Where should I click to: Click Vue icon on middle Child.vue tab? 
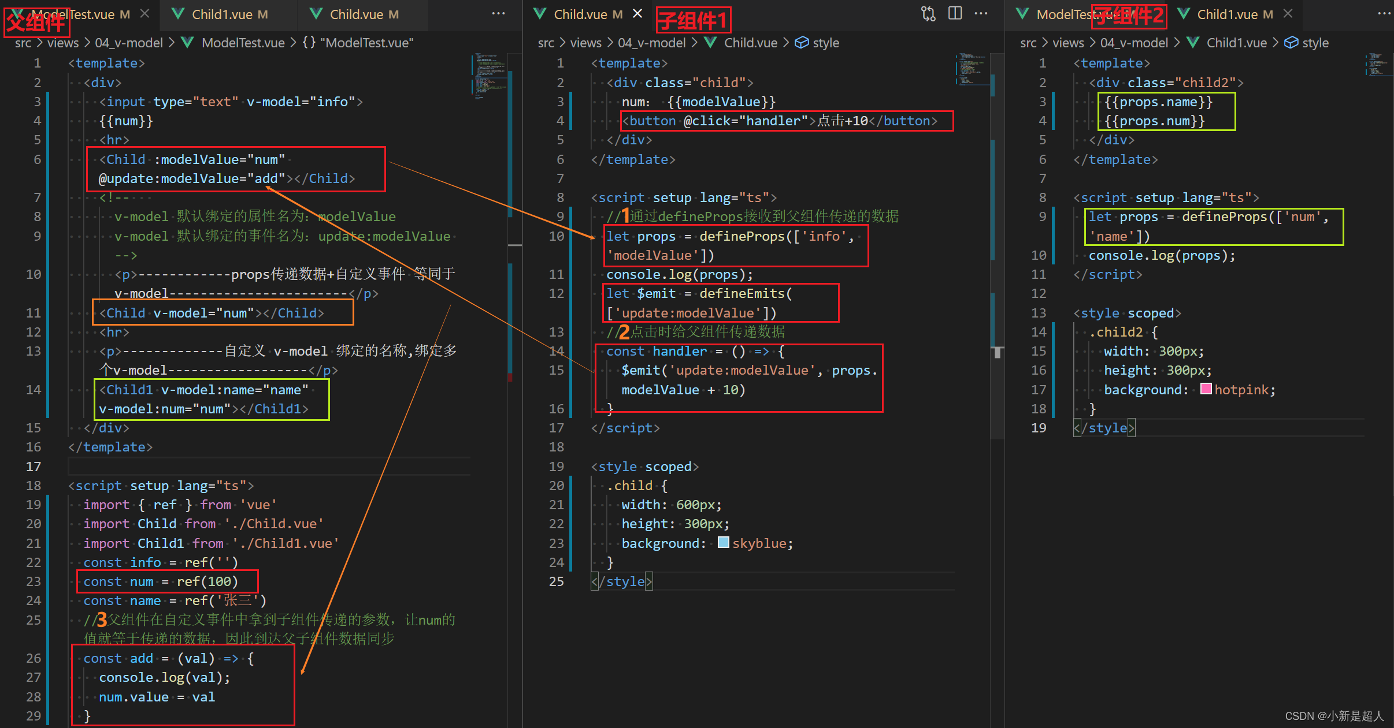tap(540, 14)
